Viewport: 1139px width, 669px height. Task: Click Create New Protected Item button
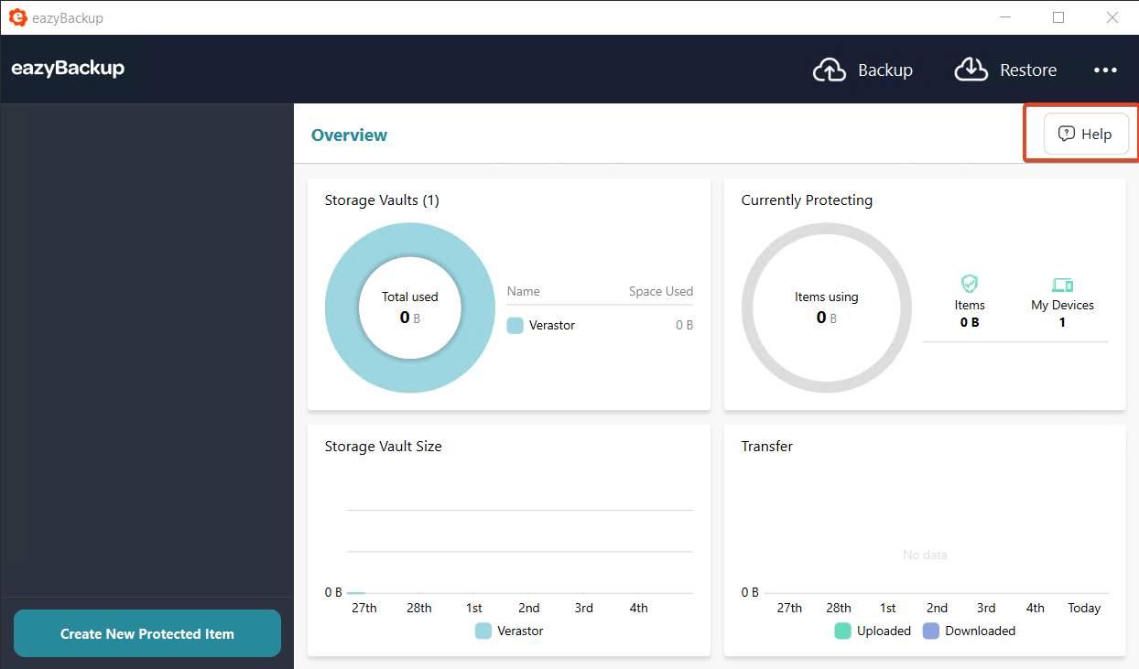[x=147, y=633]
